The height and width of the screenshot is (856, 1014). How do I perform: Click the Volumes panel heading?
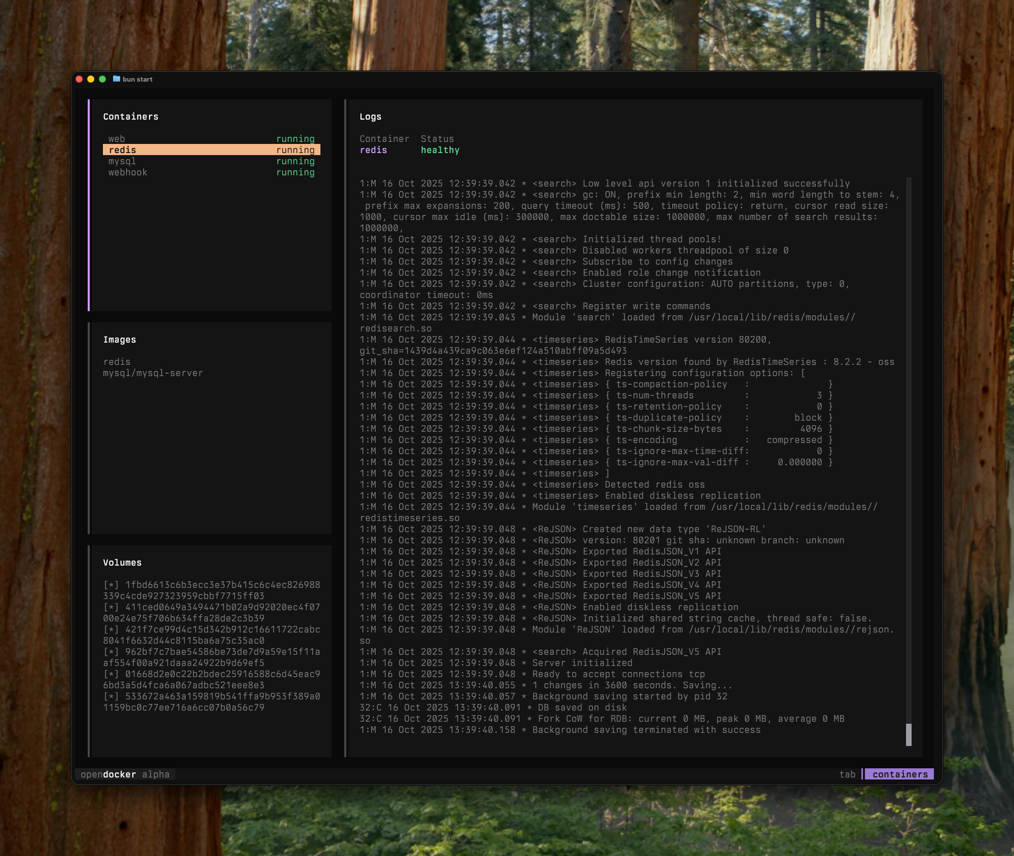tap(122, 563)
